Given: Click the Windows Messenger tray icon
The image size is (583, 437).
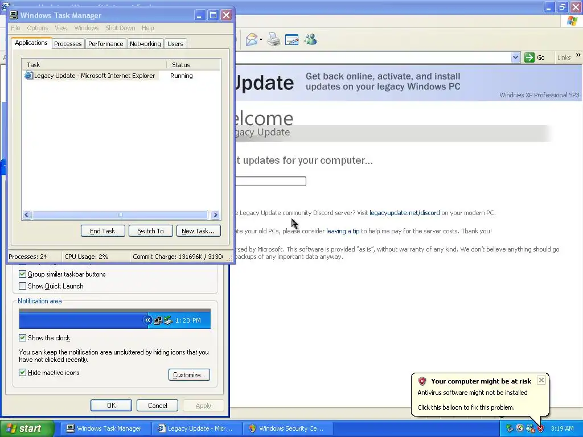Looking at the screenshot, I should coord(530,428).
